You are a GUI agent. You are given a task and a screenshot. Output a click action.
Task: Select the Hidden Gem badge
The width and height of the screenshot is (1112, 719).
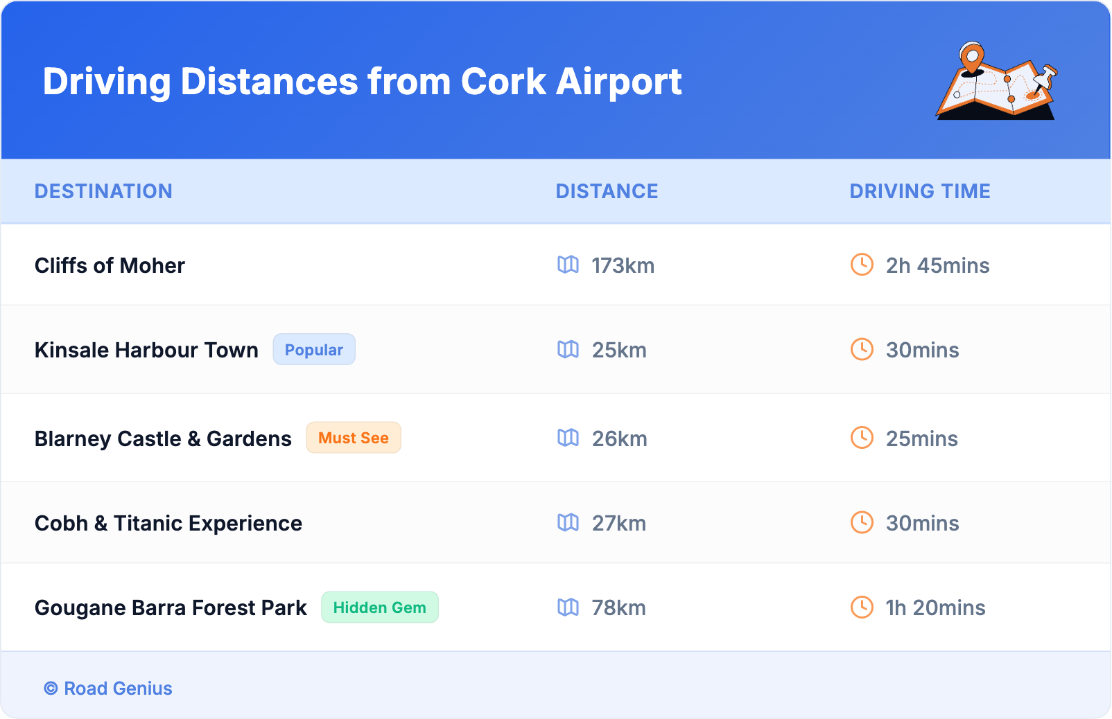[379, 607]
